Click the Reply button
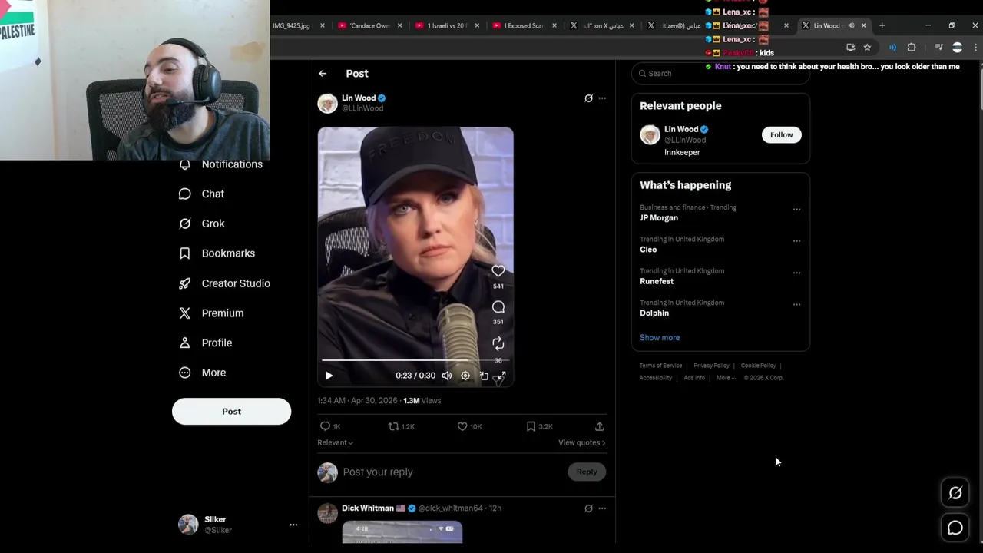Viewport: 983px width, 553px height. click(587, 472)
